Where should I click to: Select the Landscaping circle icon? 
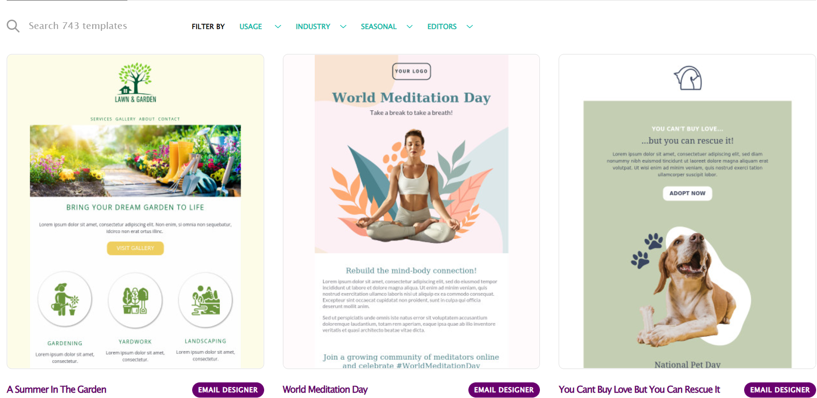tap(206, 300)
